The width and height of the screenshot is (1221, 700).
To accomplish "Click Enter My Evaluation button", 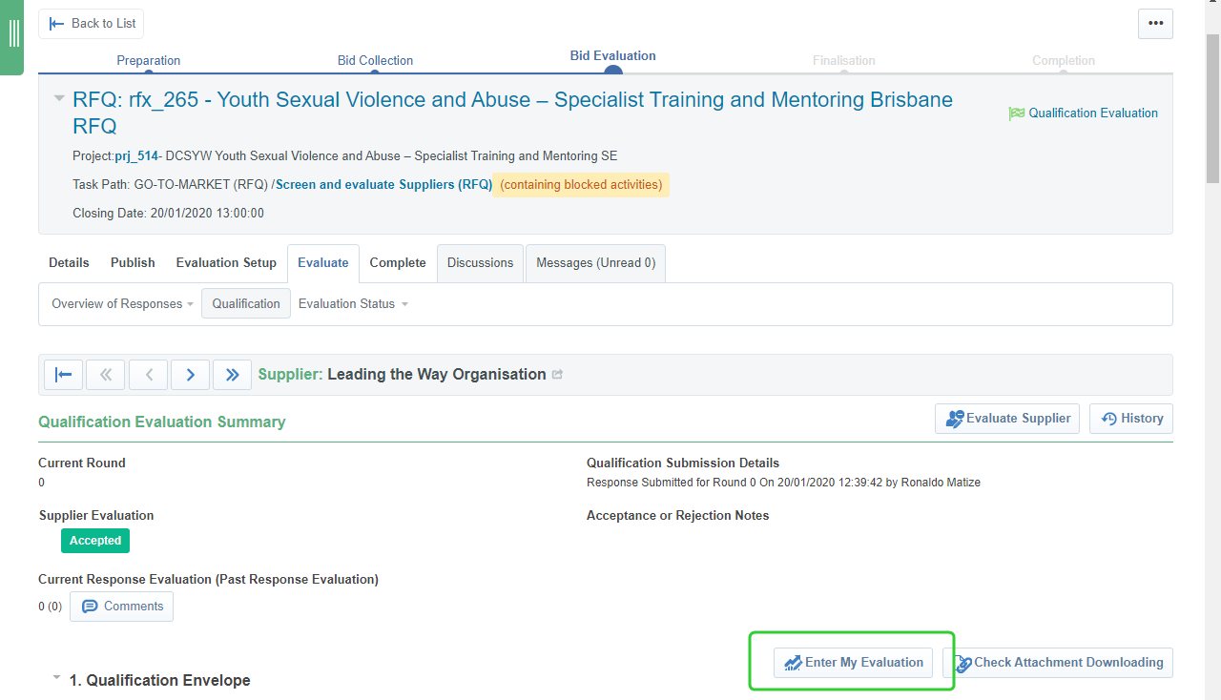I will tap(854, 663).
